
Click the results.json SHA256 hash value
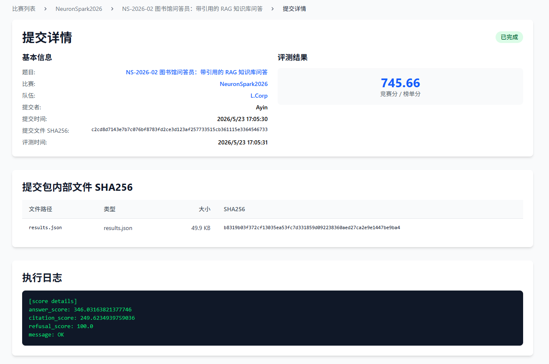click(x=312, y=227)
